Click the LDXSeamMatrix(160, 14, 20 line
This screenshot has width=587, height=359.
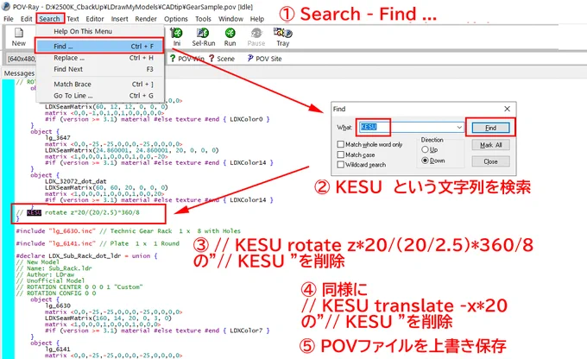click(x=108, y=318)
